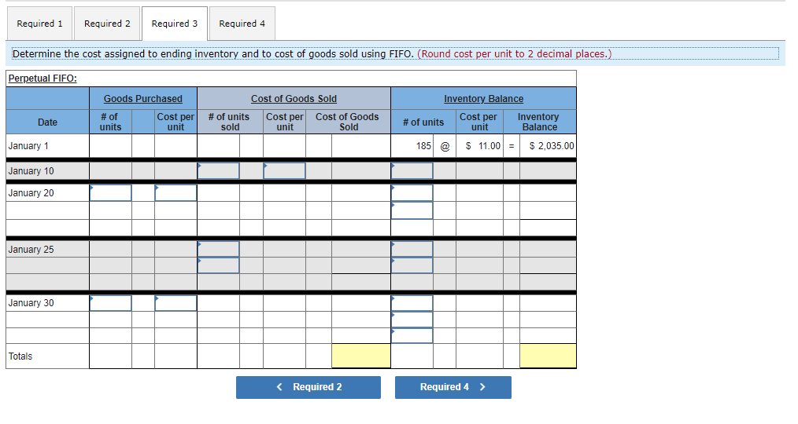Click Totals inventory balance yellow cell

548,356
